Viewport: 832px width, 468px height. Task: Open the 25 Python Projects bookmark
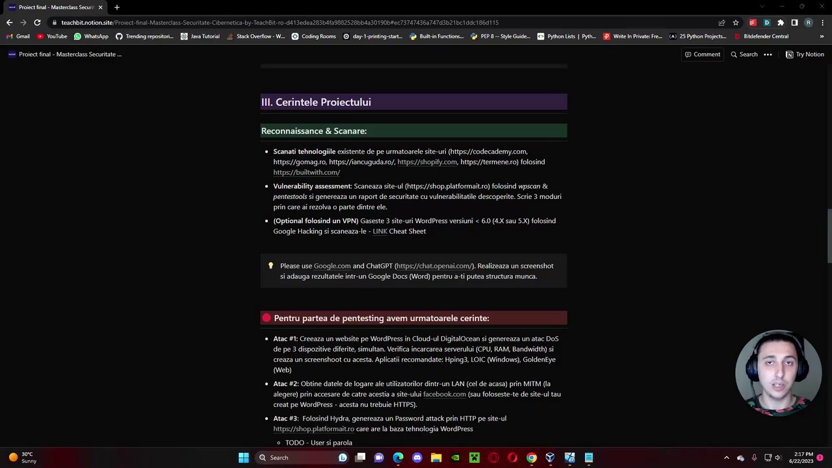click(697, 36)
